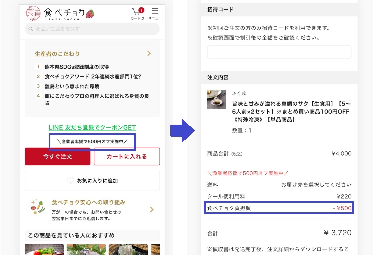The height and width of the screenshot is (255, 373).
Task: Open LINE 友だち登録でクーポンGET link
Action: pos(92,127)
